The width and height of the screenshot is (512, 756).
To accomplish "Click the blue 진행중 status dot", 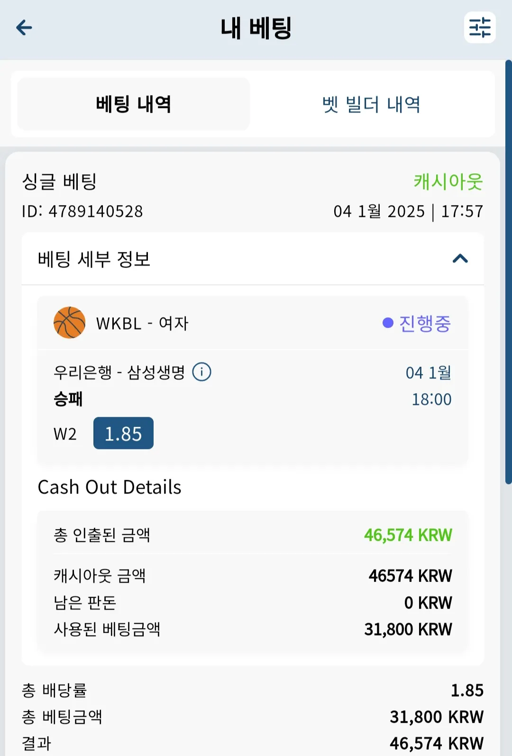I will pos(388,323).
